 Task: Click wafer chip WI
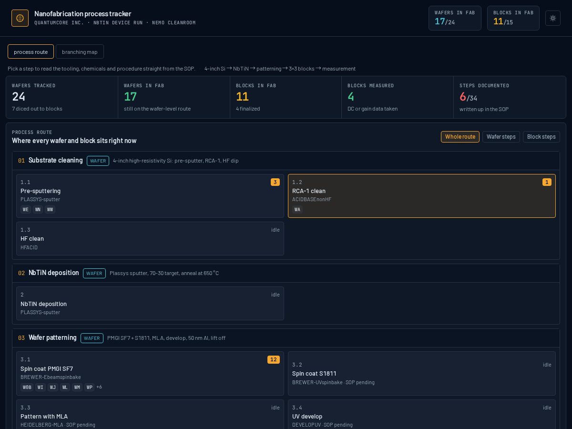click(x=41, y=387)
